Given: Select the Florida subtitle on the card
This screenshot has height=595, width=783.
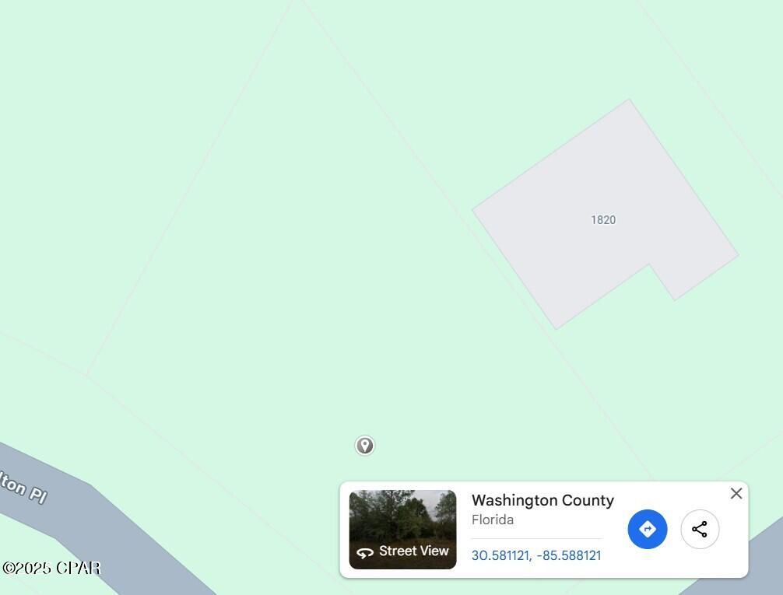Looking at the screenshot, I should pos(493,520).
